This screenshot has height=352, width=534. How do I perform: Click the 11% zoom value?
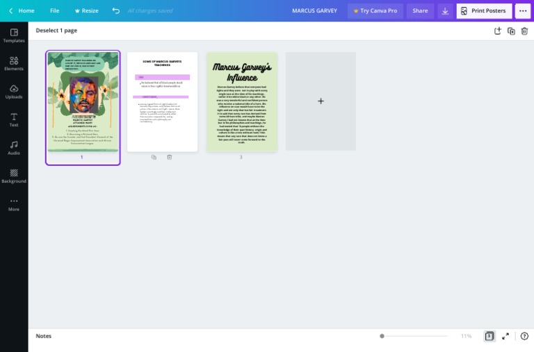click(x=467, y=336)
